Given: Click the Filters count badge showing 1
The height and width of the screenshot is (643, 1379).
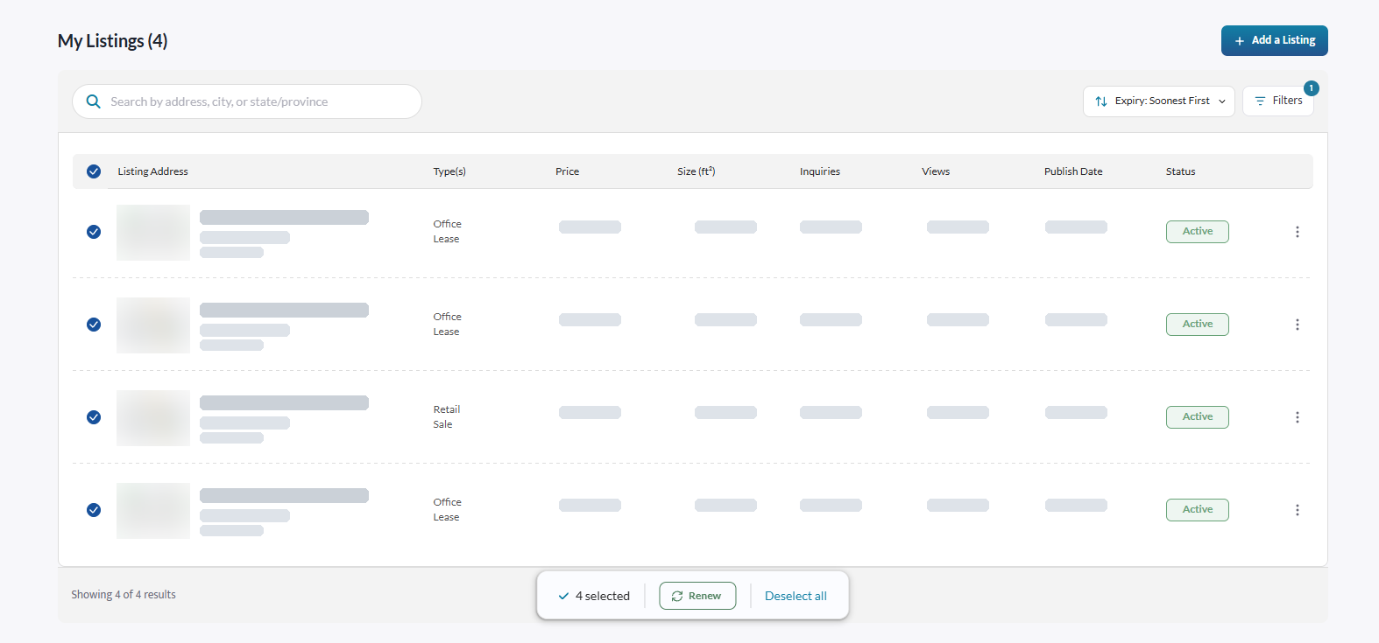Looking at the screenshot, I should pyautogui.click(x=1311, y=88).
